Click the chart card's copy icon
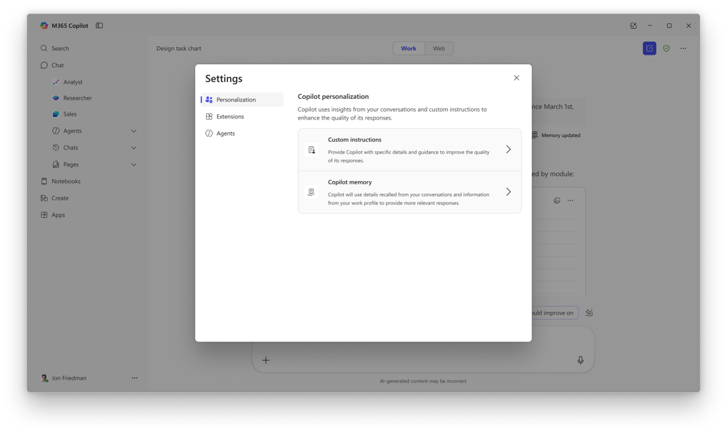 [x=557, y=200]
